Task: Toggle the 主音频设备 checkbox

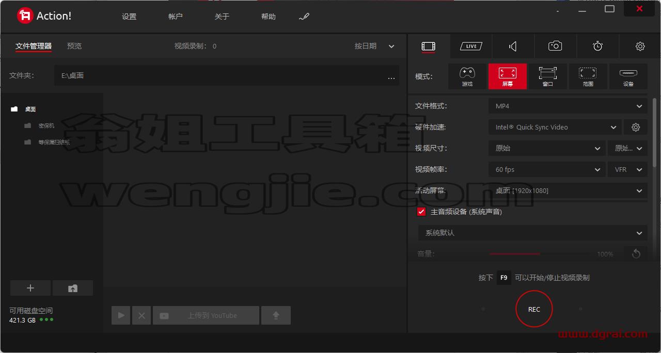Action: click(x=421, y=212)
